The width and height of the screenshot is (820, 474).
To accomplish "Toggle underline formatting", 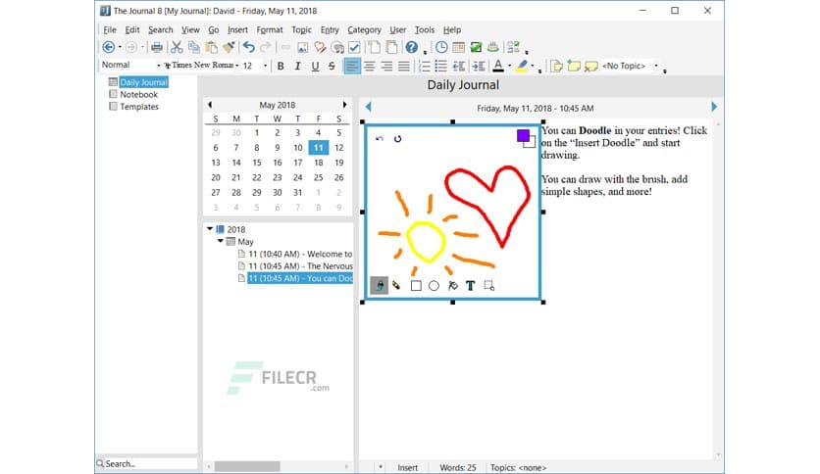I will coord(314,66).
